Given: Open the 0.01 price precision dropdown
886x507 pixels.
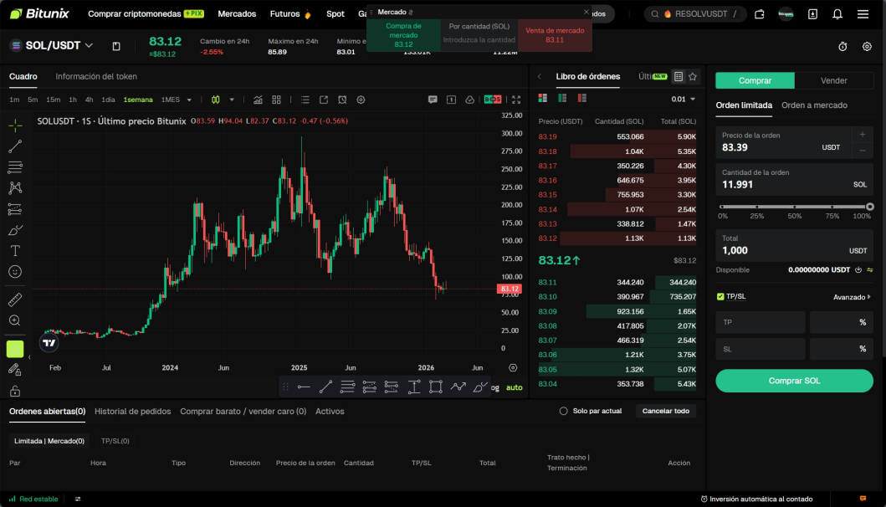Looking at the screenshot, I should pos(684,99).
